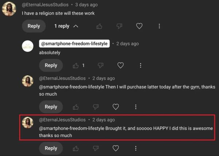Open the @smartphone-freedom-lifestyle channel badge
The image size is (219, 156).
pos(74,44)
